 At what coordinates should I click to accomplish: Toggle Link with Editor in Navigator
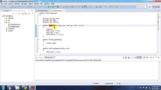(25, 13)
